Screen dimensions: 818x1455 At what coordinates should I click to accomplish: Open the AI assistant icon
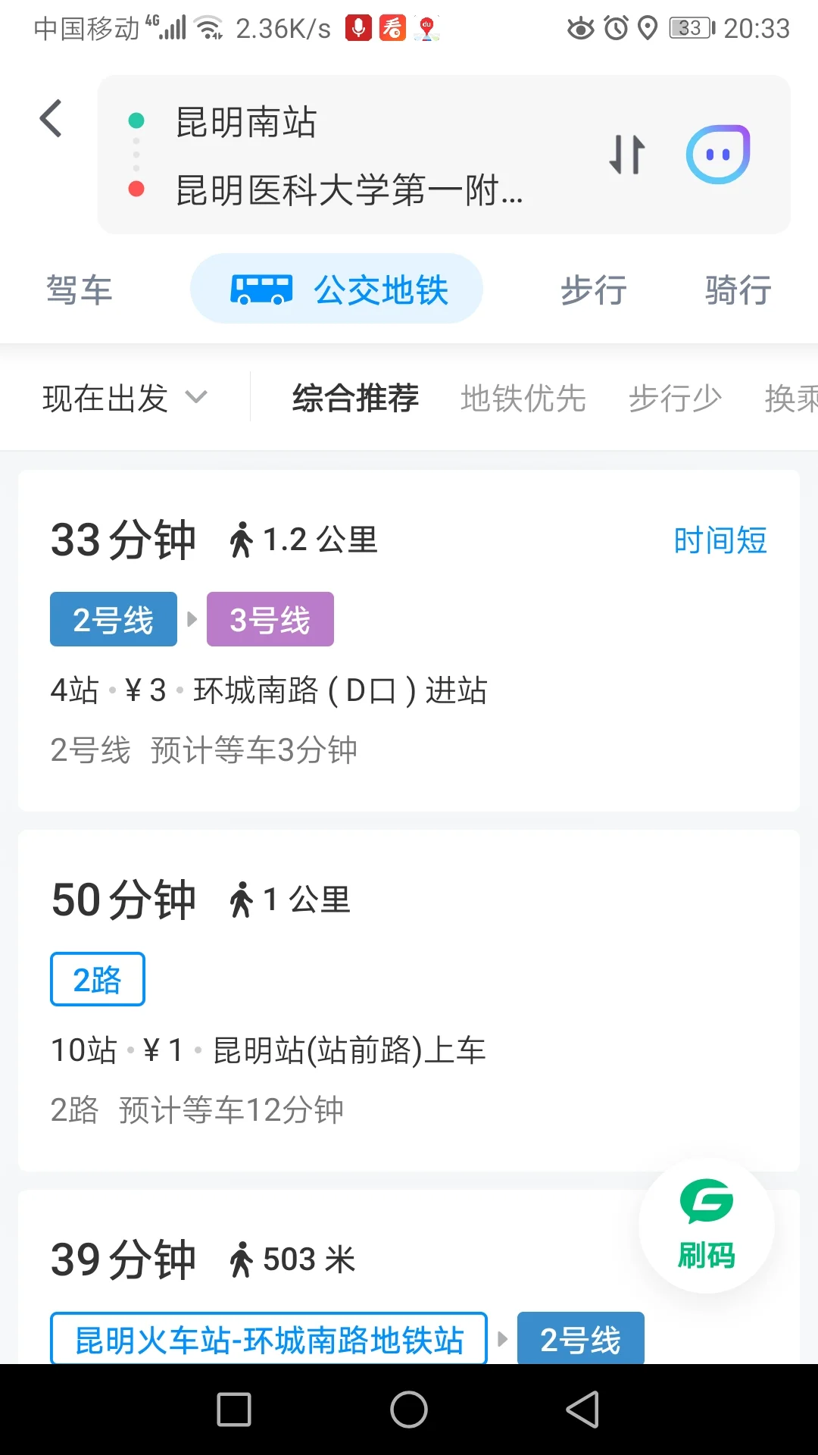[x=717, y=152]
